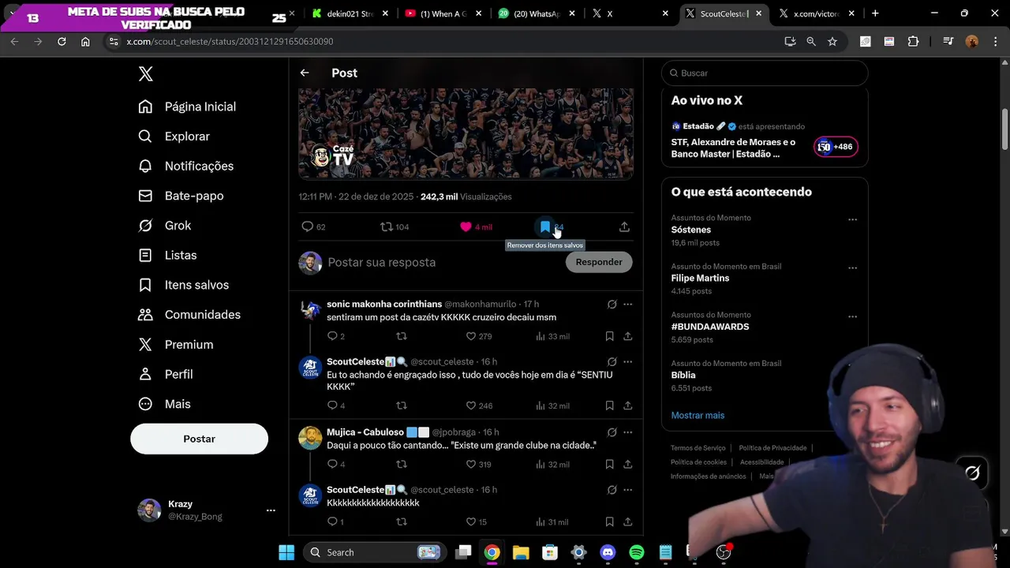Open a new browser tab
1010x568 pixels.
point(875,13)
